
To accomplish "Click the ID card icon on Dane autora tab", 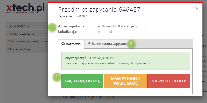I will 90,43.
